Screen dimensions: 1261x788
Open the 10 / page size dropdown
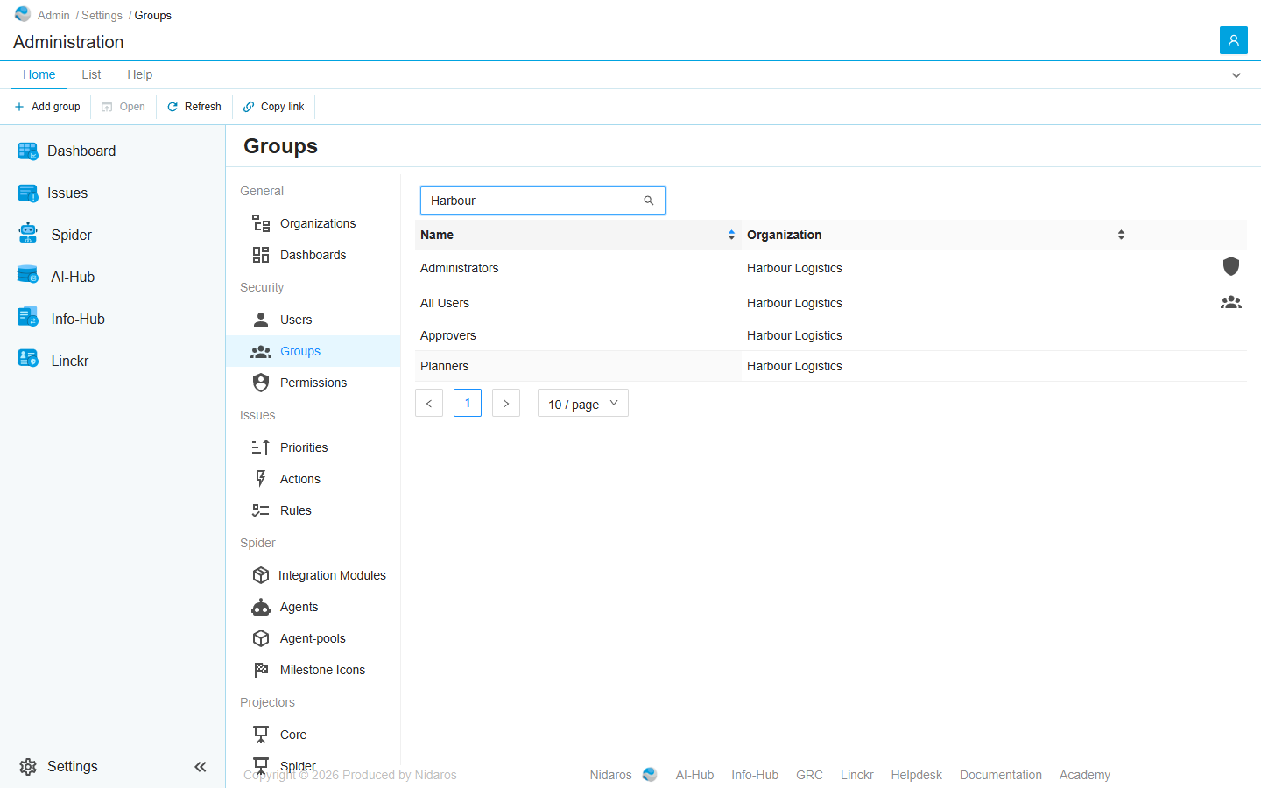[x=583, y=403]
